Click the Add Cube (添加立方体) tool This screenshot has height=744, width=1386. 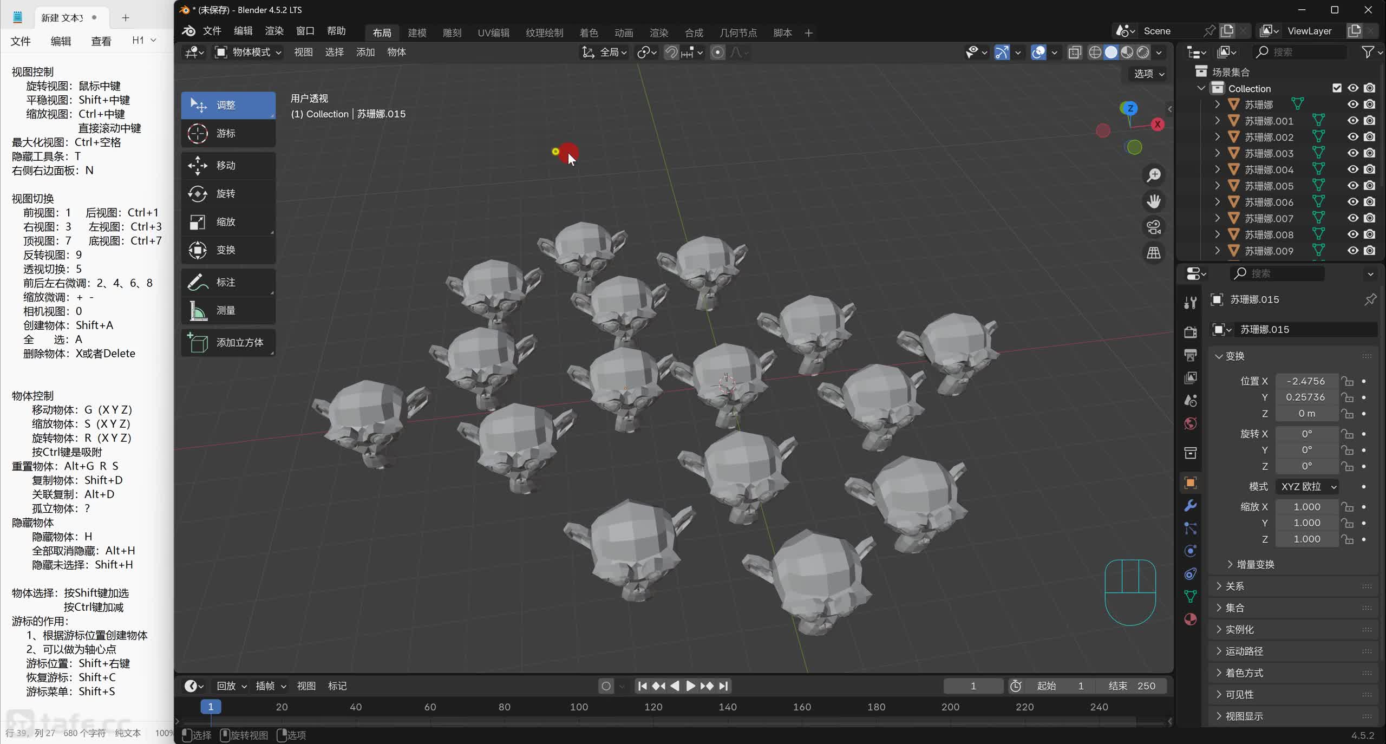(227, 343)
